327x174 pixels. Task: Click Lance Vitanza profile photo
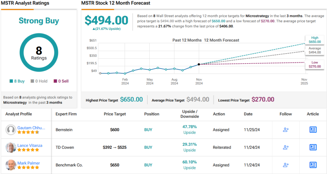pos(11,148)
